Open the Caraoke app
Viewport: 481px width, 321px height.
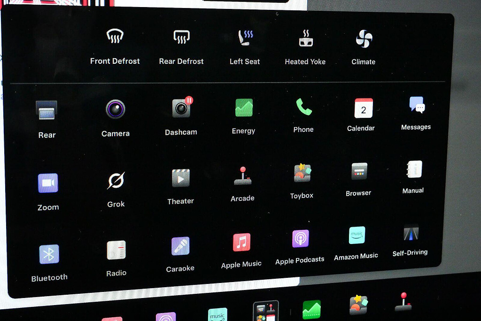coord(180,255)
